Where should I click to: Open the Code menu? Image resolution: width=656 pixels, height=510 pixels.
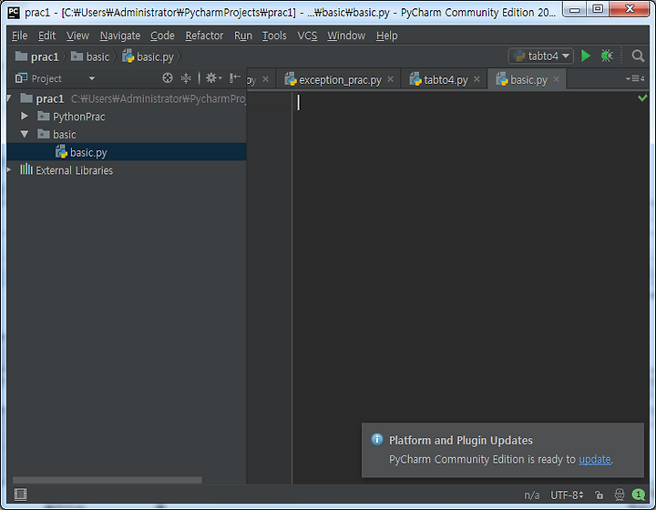[162, 36]
